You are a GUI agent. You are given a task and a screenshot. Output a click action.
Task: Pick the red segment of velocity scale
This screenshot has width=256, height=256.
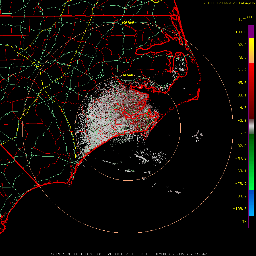point(251,91)
